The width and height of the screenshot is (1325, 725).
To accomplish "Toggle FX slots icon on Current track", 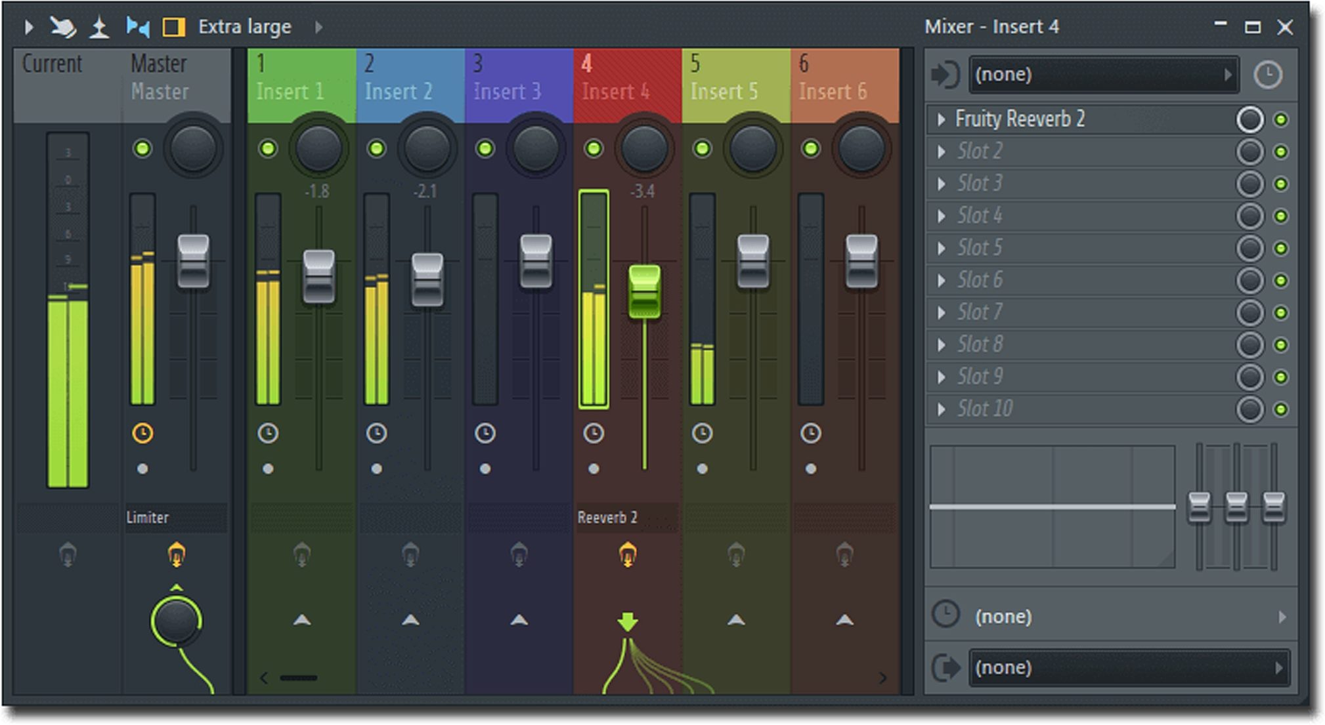I will click(68, 554).
